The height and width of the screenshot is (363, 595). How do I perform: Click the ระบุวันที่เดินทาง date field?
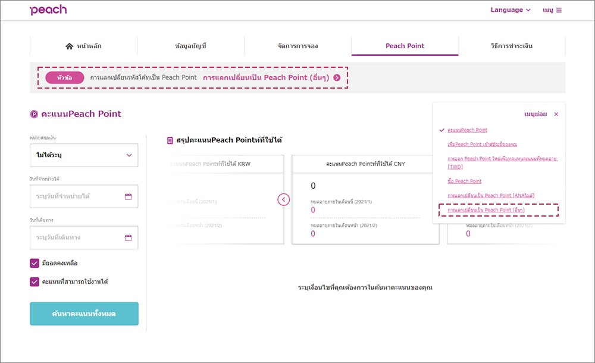point(84,237)
